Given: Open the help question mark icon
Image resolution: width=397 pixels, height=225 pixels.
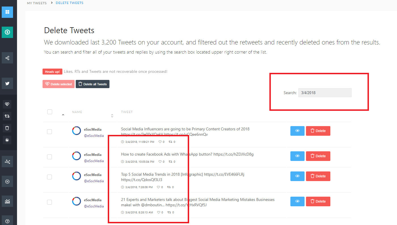Looking at the screenshot, I should pos(7,221).
